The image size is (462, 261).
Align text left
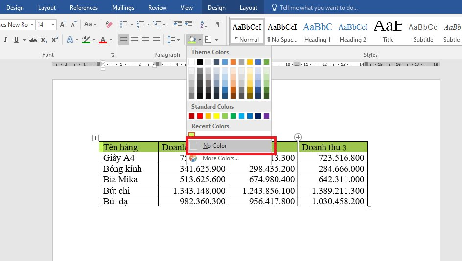(124, 40)
